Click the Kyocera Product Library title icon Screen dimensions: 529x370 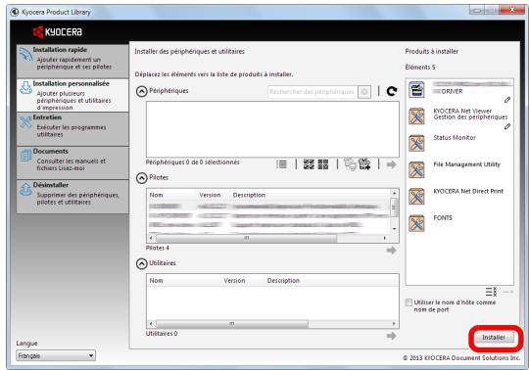click(x=15, y=12)
